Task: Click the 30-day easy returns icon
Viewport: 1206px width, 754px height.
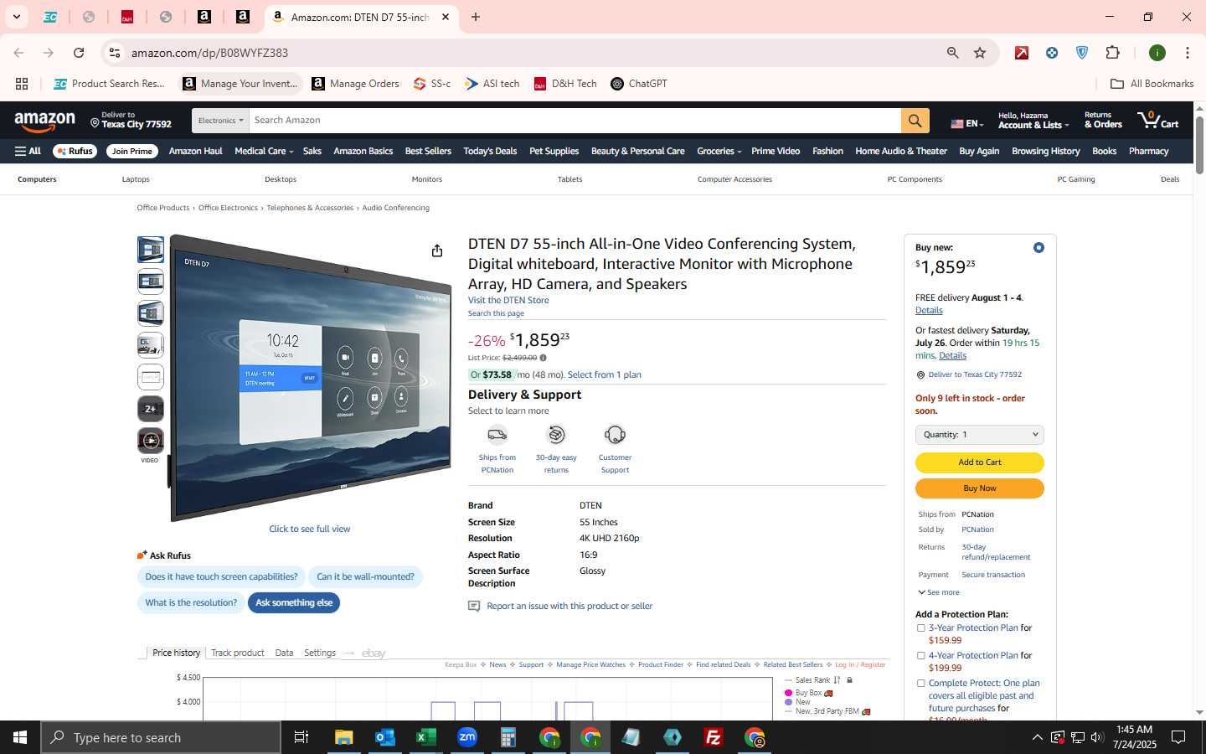Action: point(556,435)
